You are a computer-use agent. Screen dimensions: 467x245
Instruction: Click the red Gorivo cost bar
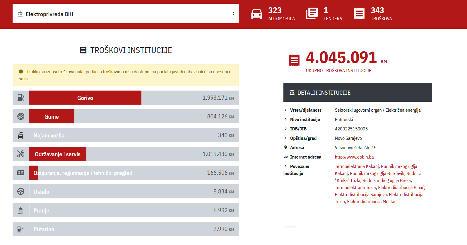click(85, 98)
